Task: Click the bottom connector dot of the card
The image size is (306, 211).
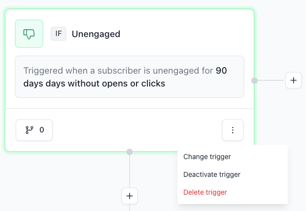Action: 130,152
